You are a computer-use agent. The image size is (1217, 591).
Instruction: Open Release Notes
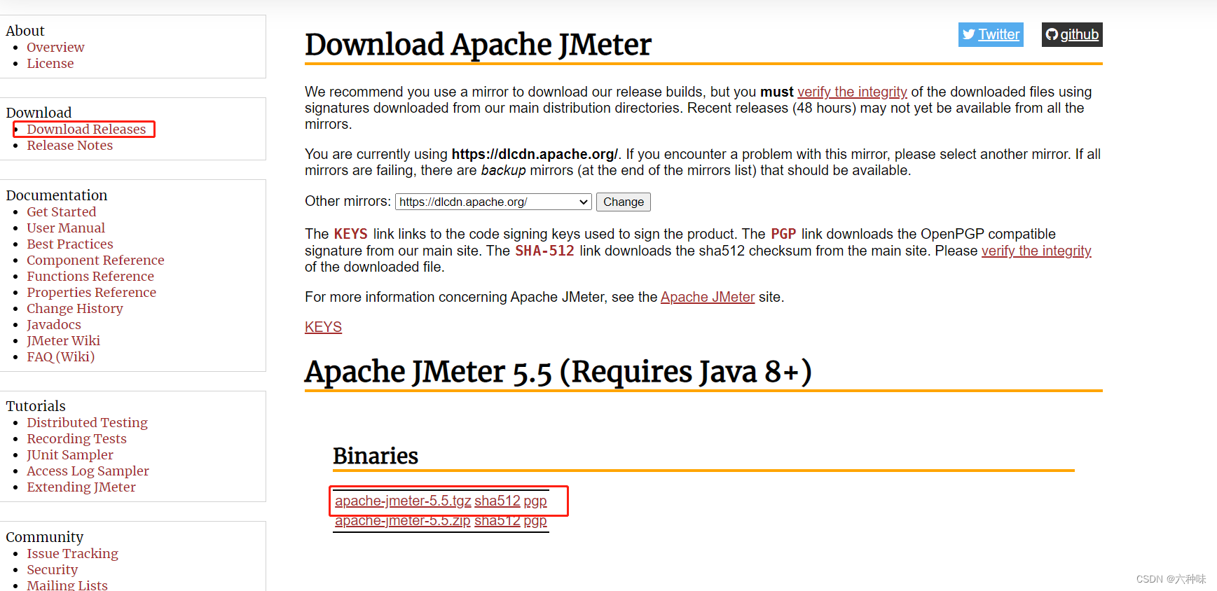(x=69, y=145)
